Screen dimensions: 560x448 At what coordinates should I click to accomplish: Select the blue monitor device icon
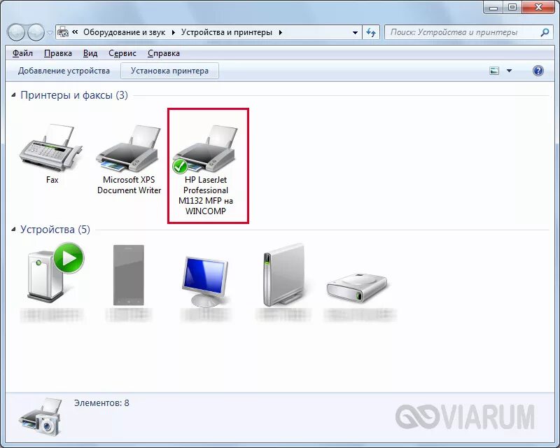click(x=205, y=281)
